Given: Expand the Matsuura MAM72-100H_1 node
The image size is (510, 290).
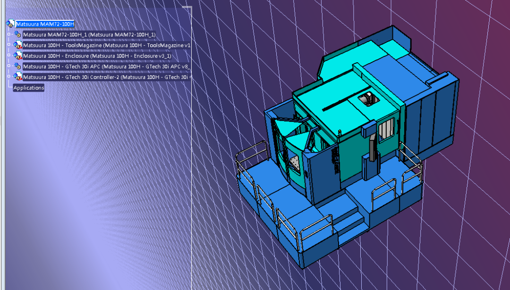Looking at the screenshot, I should pyautogui.click(x=9, y=34).
